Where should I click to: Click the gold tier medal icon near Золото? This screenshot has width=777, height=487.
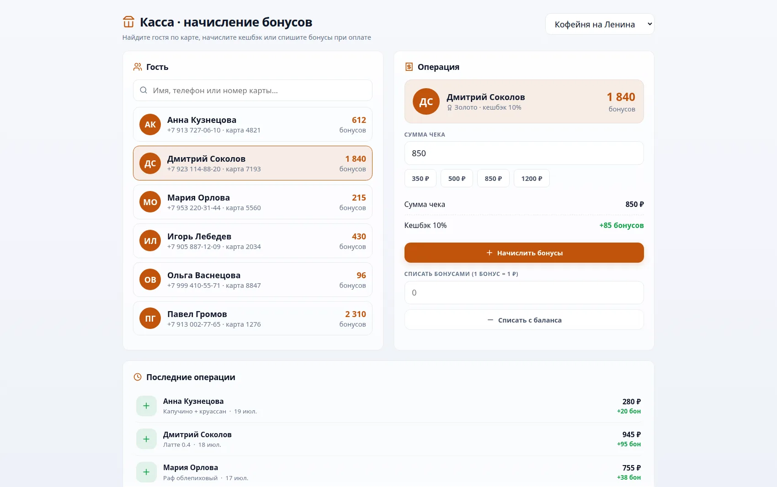pos(449,108)
